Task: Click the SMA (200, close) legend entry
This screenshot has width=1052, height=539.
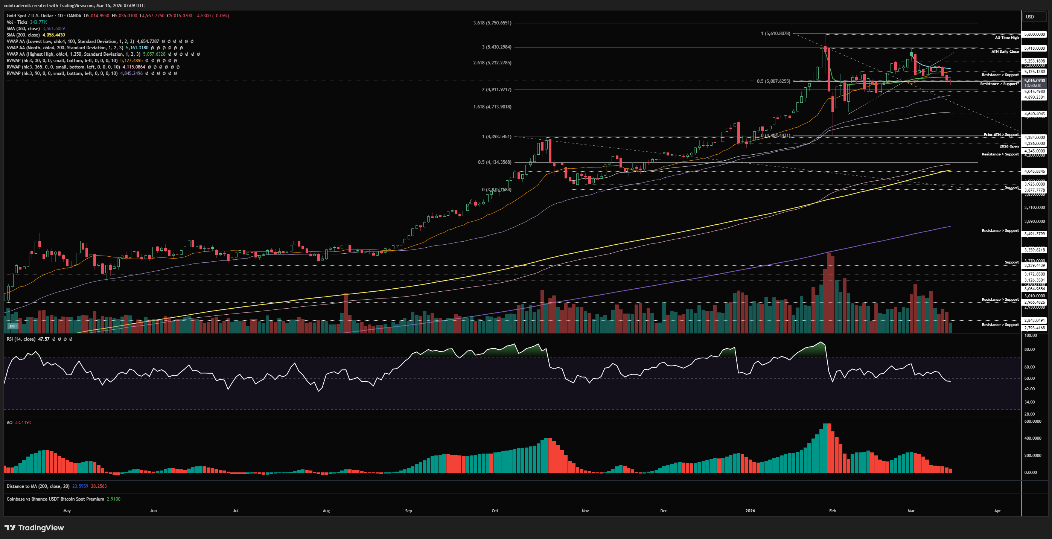Action: pyautogui.click(x=23, y=35)
